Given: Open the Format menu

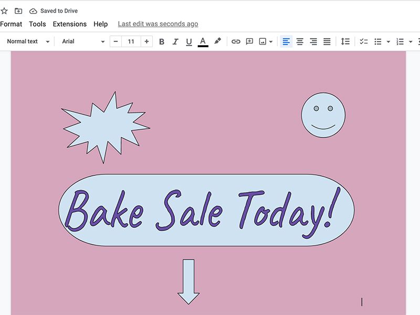Looking at the screenshot, I should tap(11, 24).
